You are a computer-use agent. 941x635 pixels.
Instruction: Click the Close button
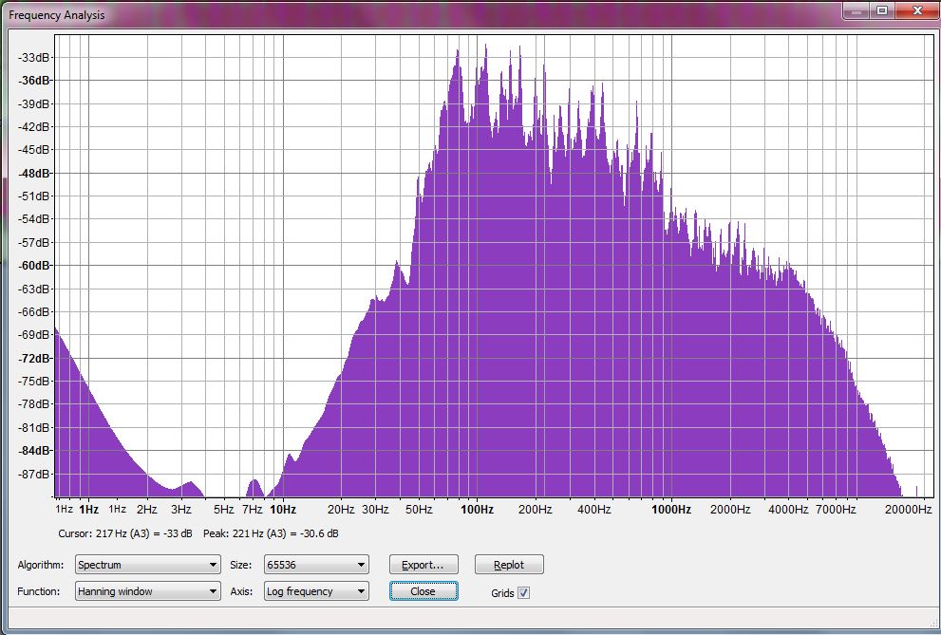tap(423, 591)
